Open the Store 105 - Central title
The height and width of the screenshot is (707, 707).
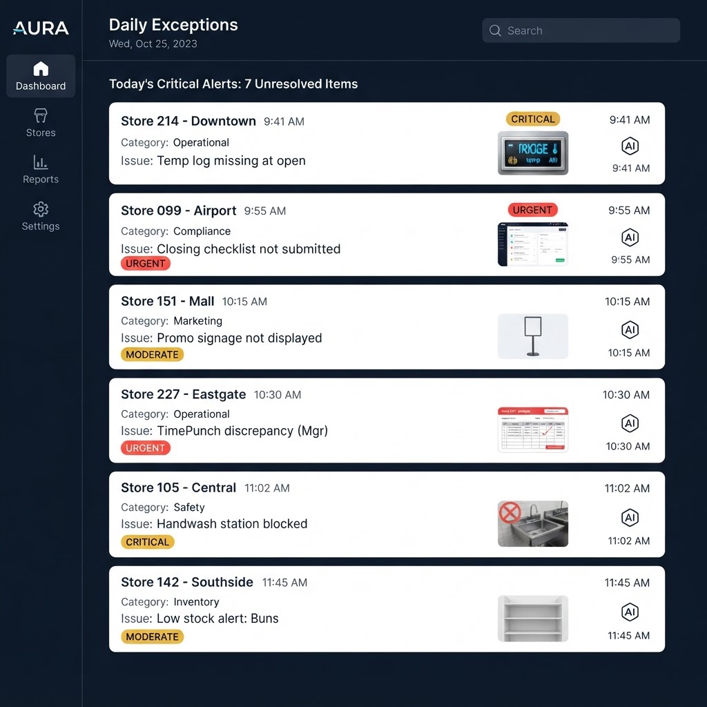(x=179, y=487)
